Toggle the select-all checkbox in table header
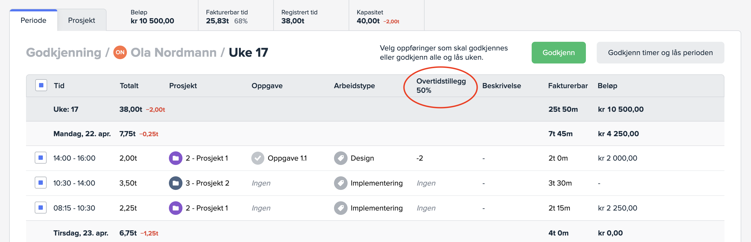 (x=41, y=85)
